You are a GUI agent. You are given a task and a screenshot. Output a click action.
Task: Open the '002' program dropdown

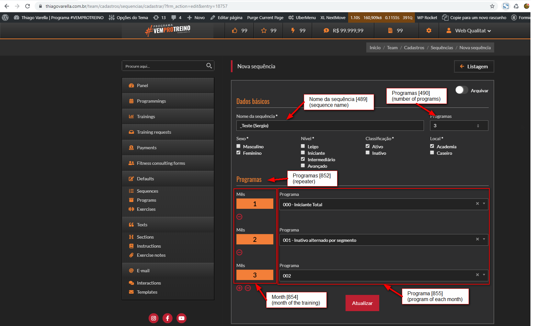484,275
